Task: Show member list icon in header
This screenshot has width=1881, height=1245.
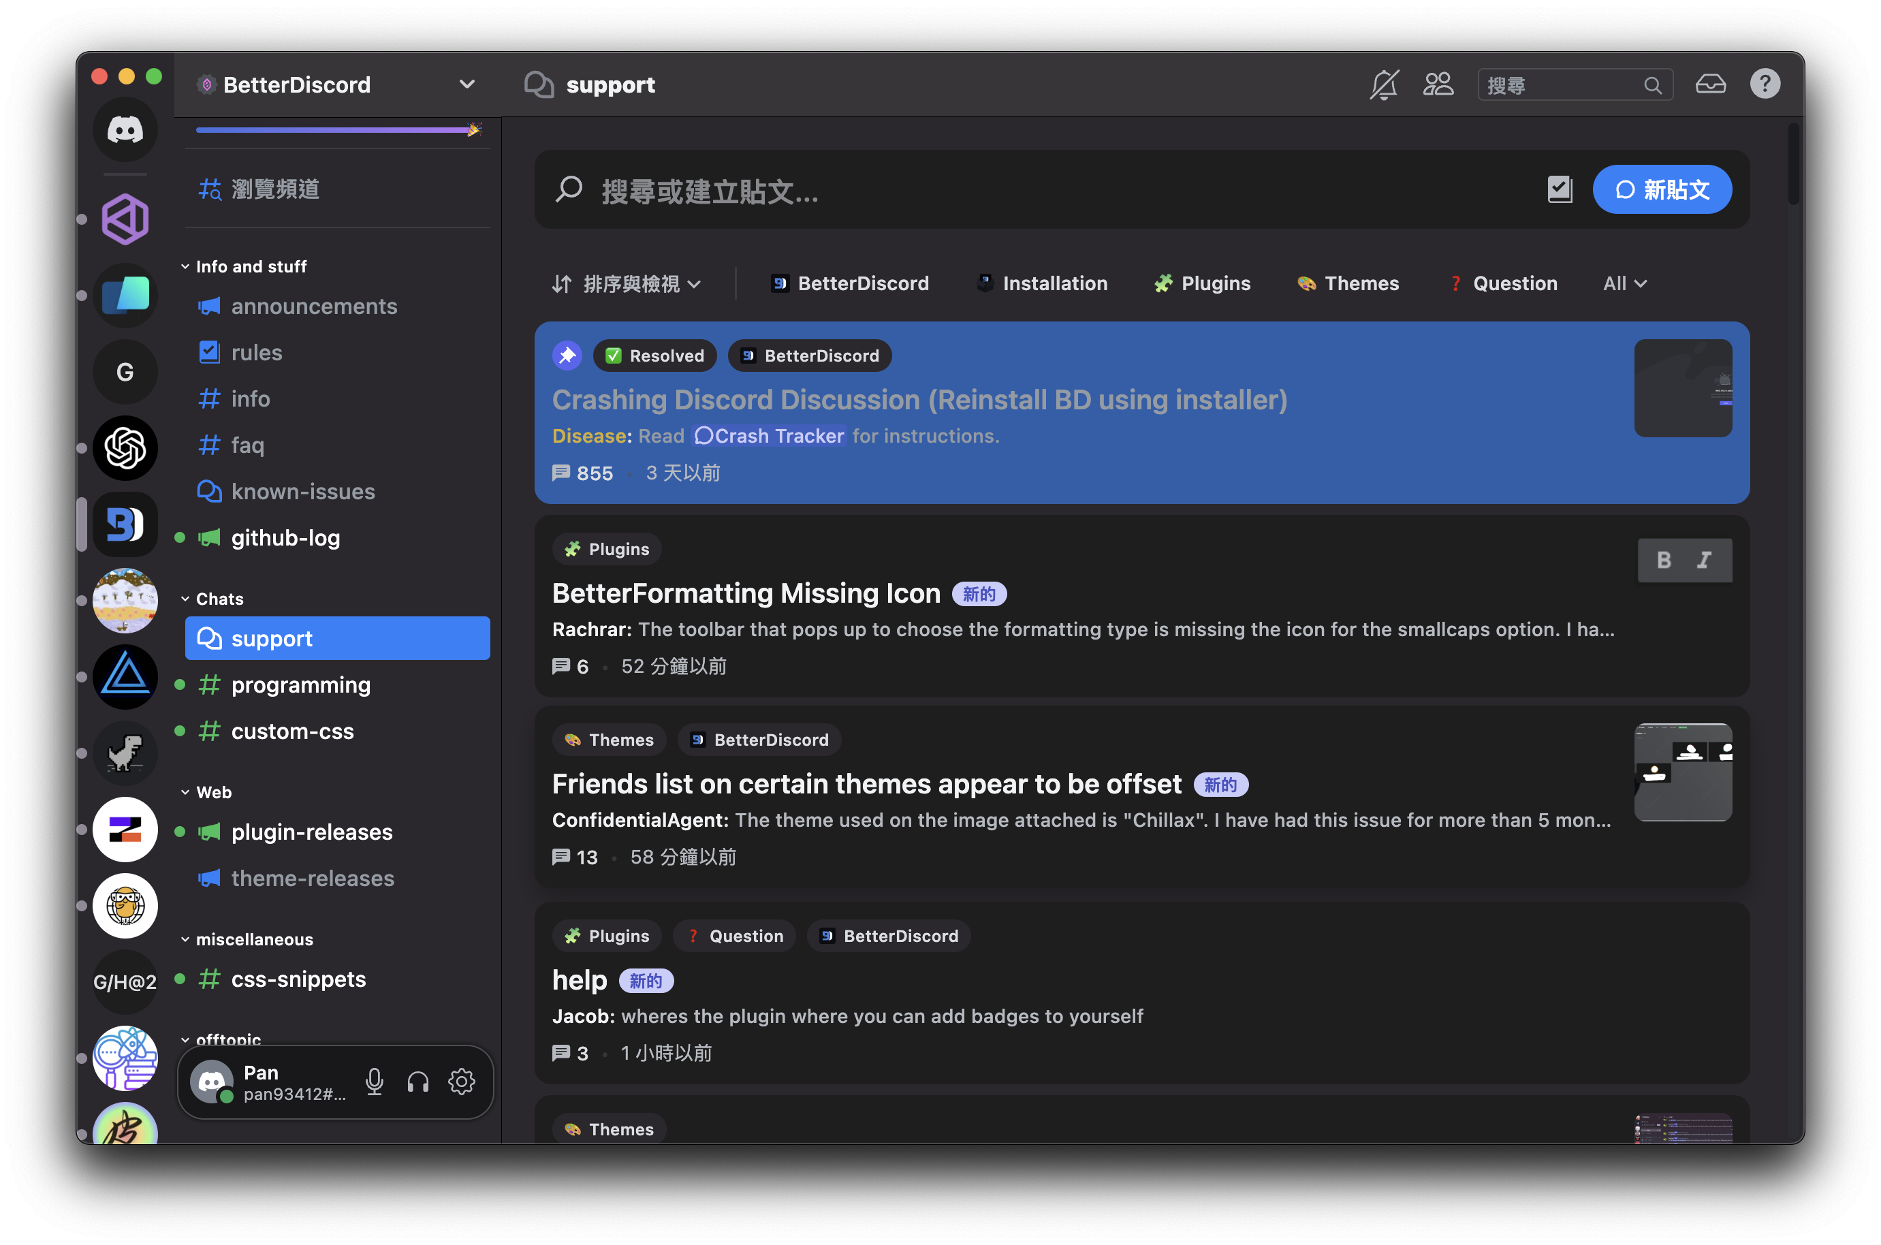Action: point(1438,84)
